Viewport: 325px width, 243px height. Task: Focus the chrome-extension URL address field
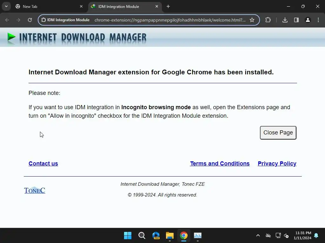pos(170,20)
